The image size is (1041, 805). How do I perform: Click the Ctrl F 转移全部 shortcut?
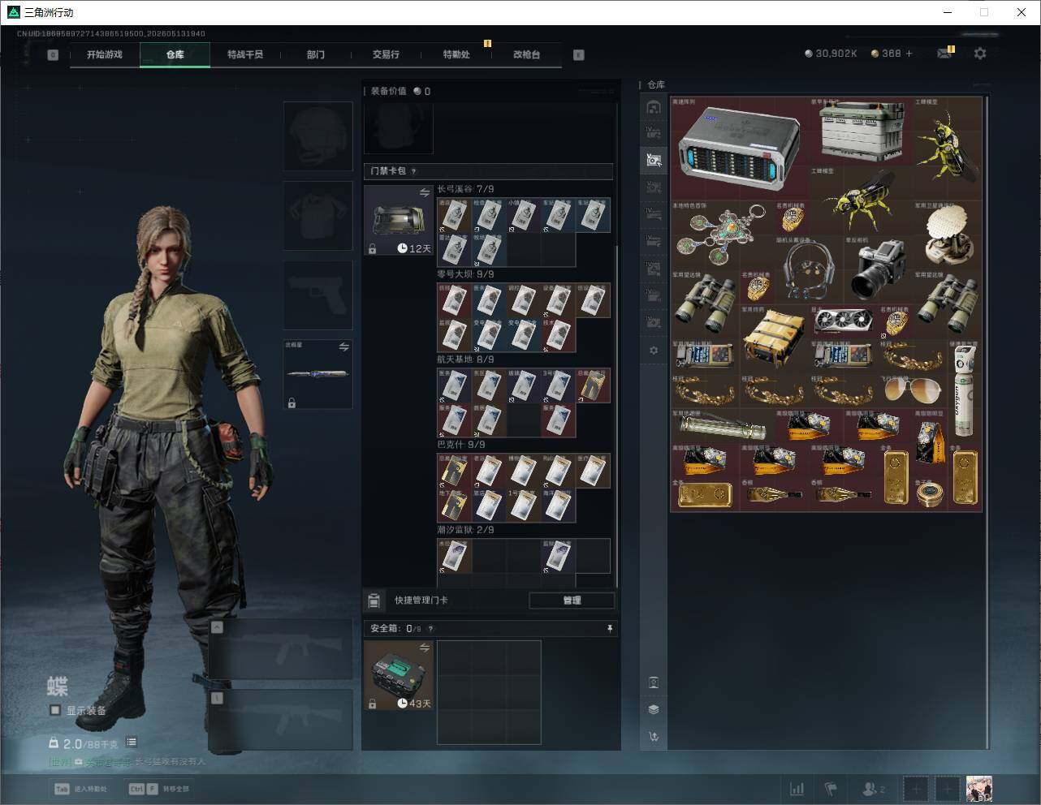pyautogui.click(x=158, y=789)
